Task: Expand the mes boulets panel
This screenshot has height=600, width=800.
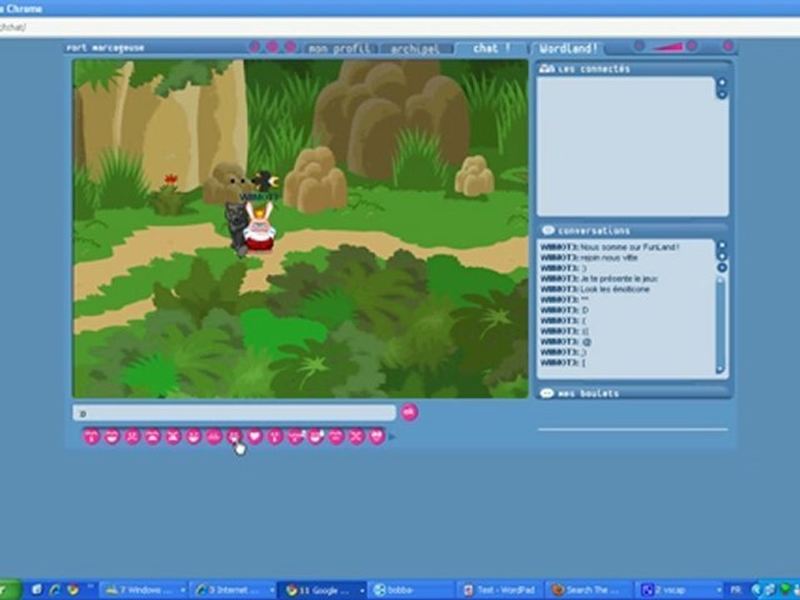Action: pos(632,393)
